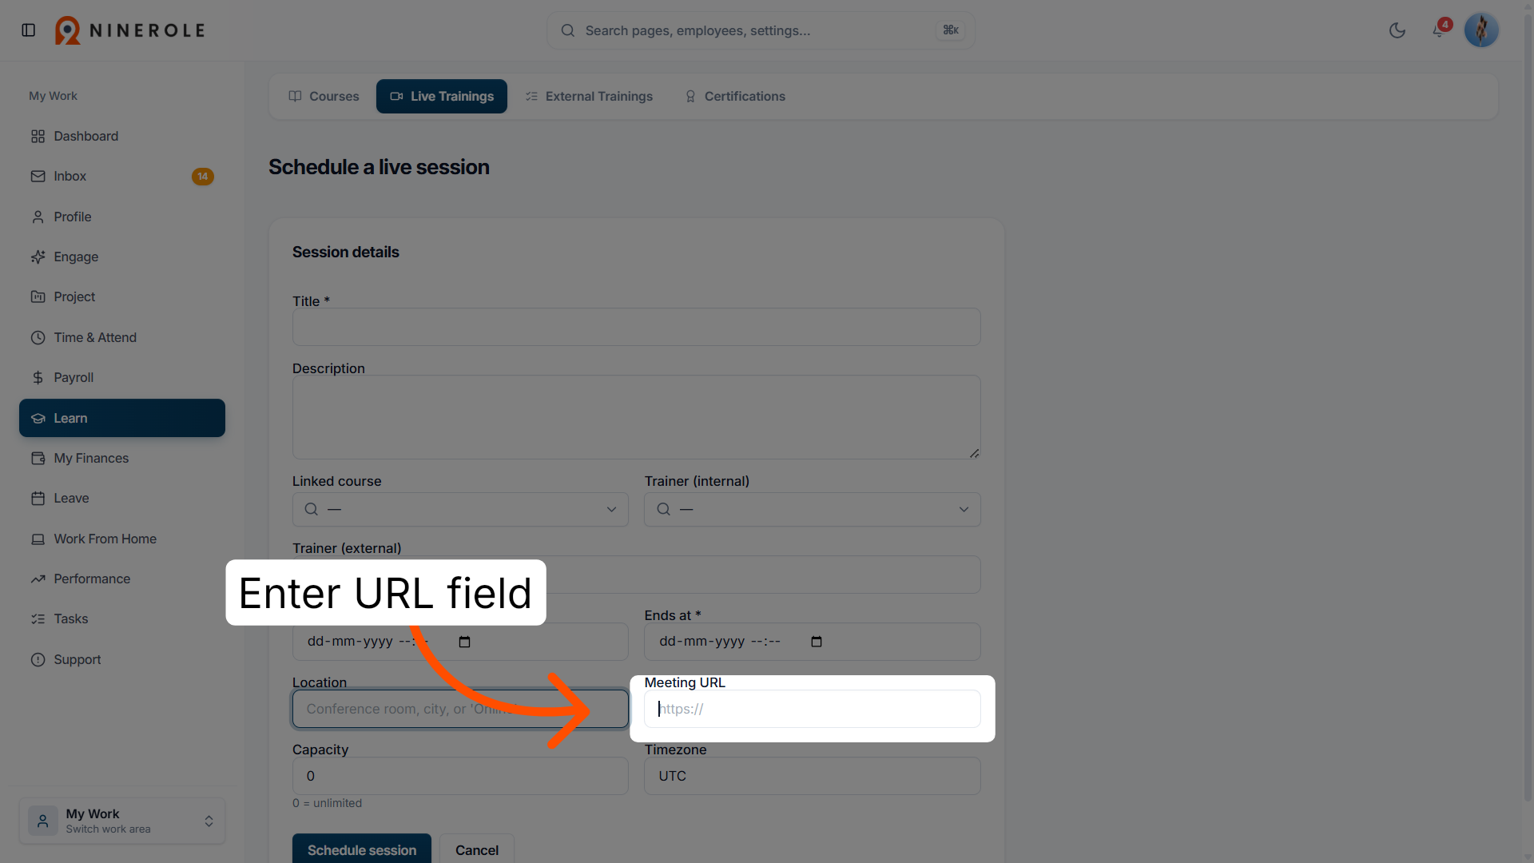The height and width of the screenshot is (863, 1534).
Task: Switch to External Trainings tab
Action: click(589, 96)
